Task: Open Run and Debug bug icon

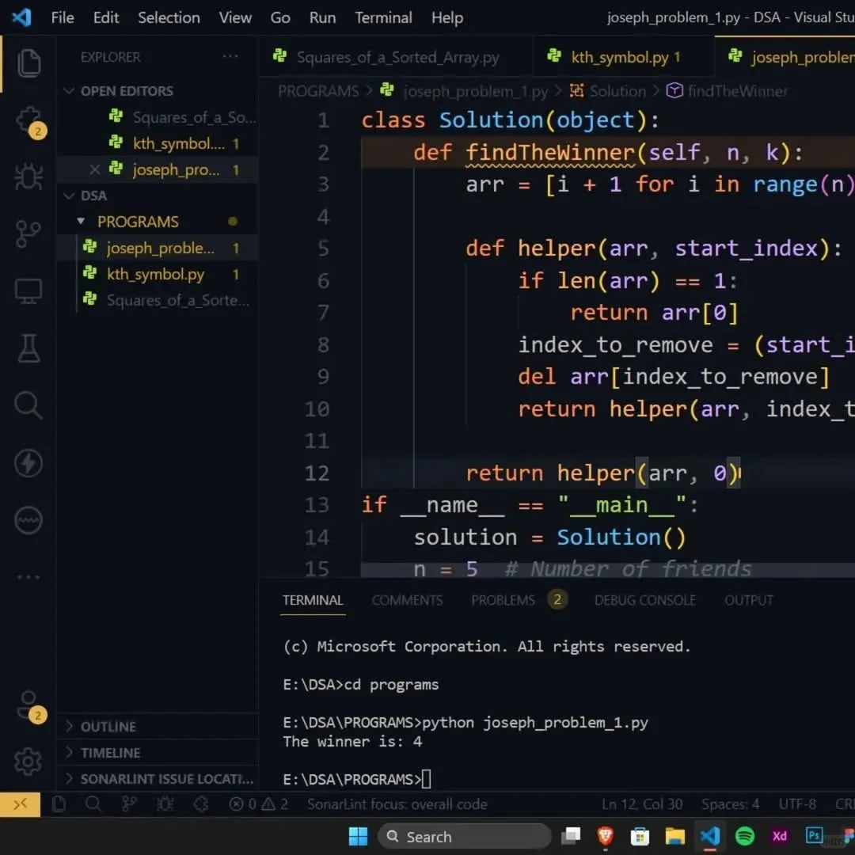Action: 28,177
